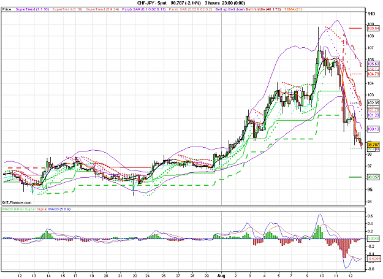This screenshot has width=383, height=279.
Task: Select the 'TEMA (21)' legend entry
Action: pos(293,9)
